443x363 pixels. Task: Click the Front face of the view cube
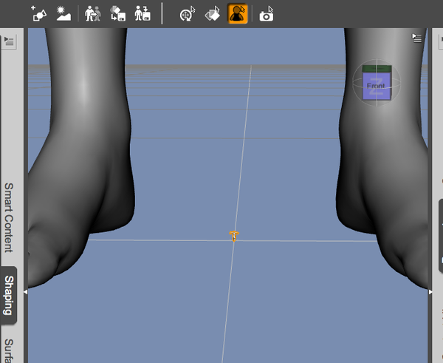click(x=377, y=86)
